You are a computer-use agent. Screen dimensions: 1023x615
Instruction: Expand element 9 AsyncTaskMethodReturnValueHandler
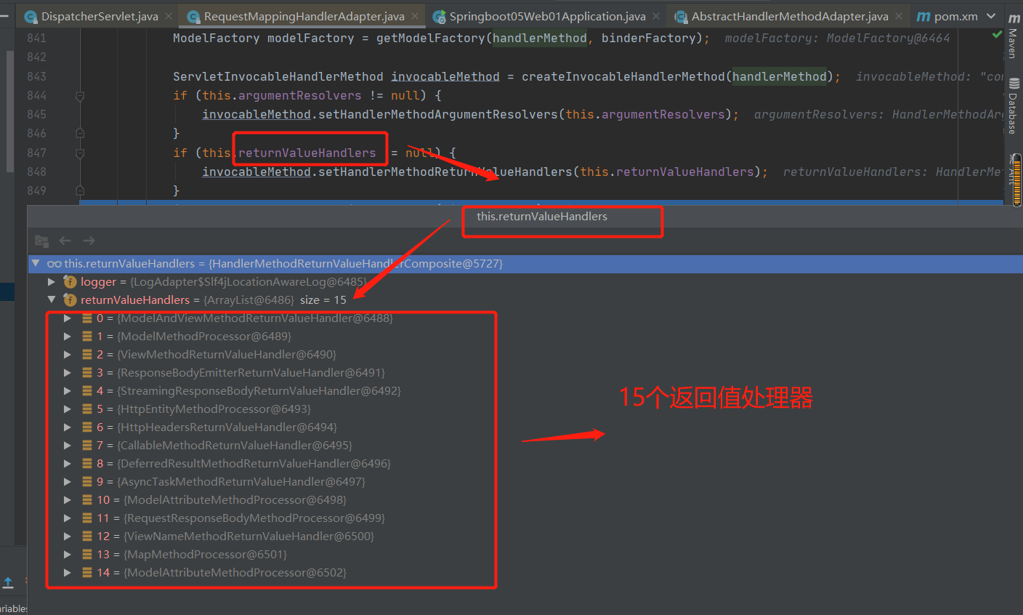[68, 481]
